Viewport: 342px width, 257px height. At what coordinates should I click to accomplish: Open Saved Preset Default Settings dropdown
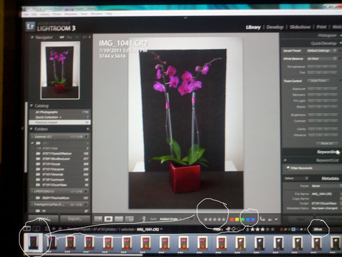click(322, 50)
